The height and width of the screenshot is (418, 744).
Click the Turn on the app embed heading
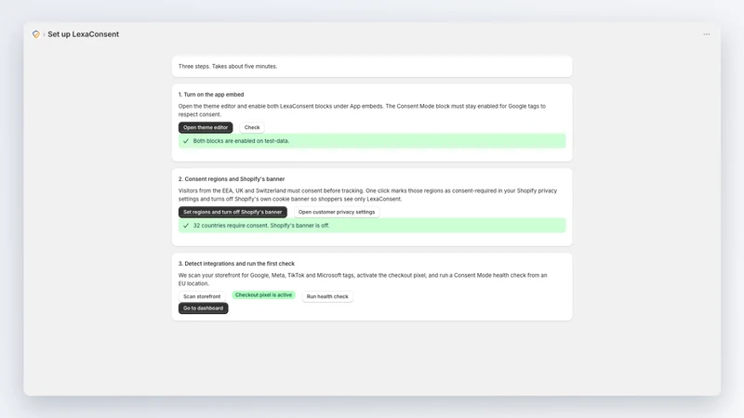pyautogui.click(x=211, y=95)
